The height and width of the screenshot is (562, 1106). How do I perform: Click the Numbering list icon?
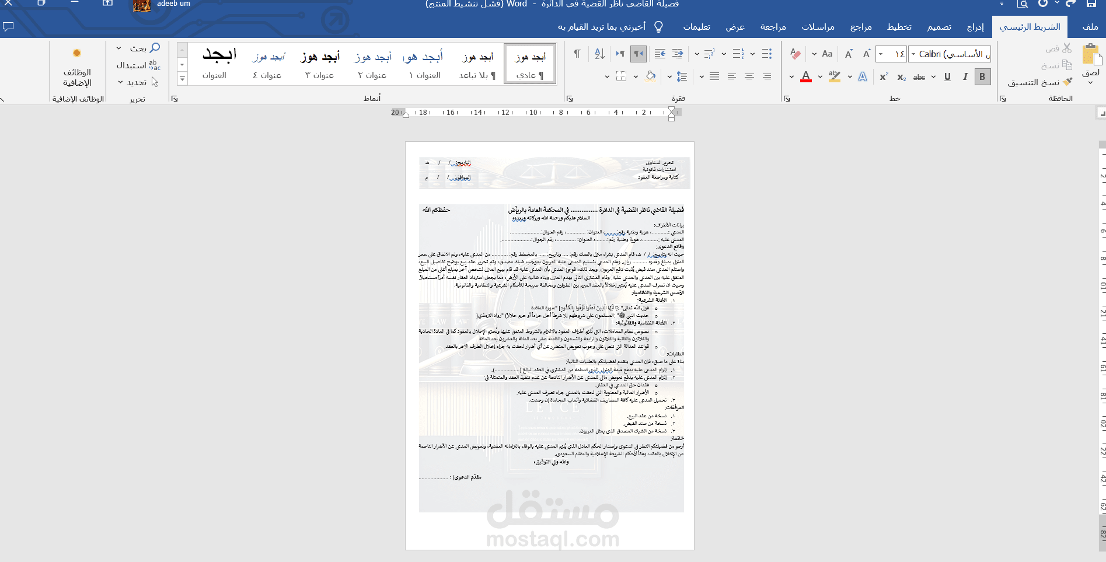pos(738,54)
